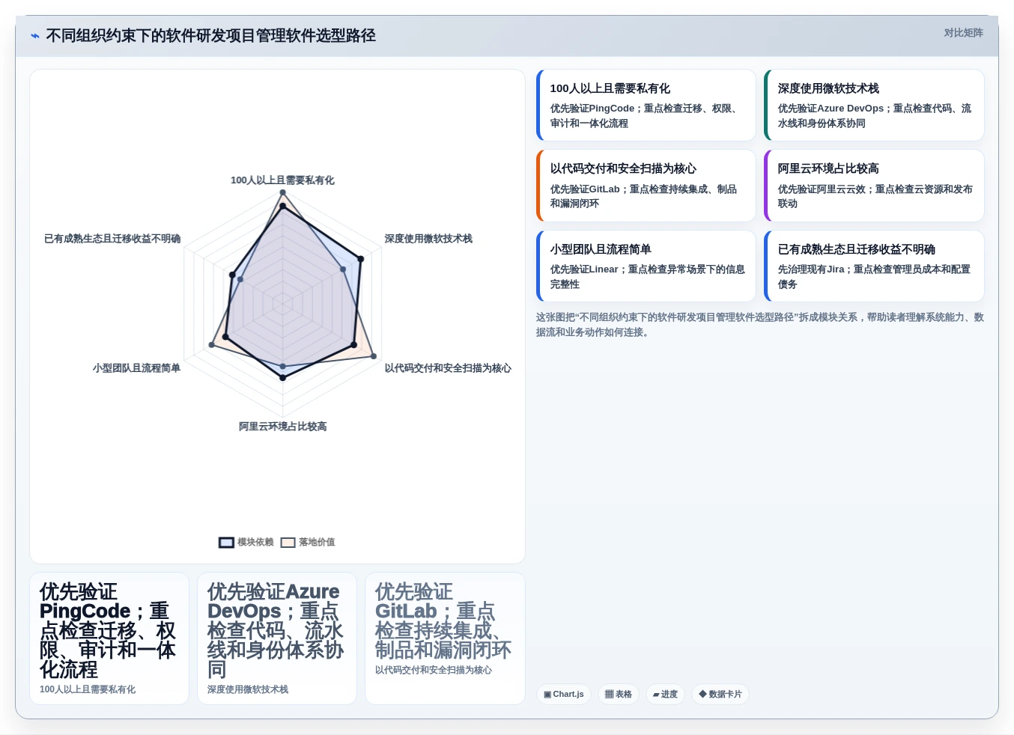Open the 深度使用微软技术栈 card

click(874, 106)
